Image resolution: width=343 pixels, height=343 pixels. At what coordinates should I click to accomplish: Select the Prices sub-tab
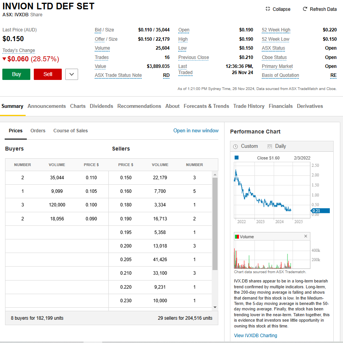click(x=16, y=131)
